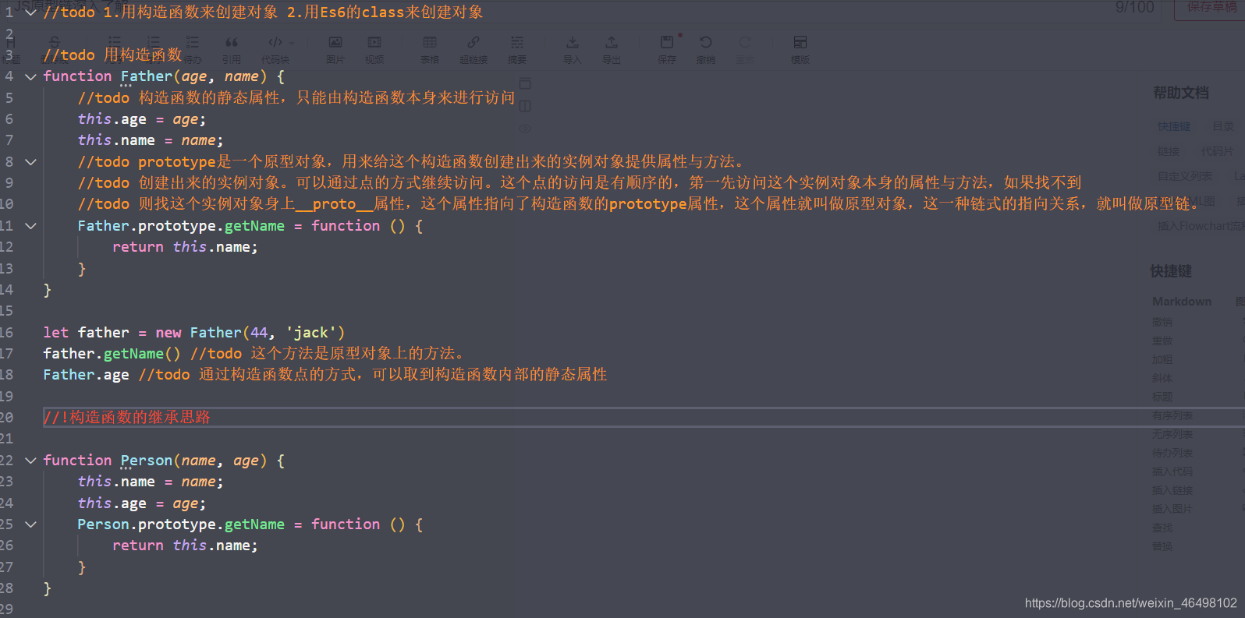
Task: Collapse the fold arrow on line 1
Action: (x=30, y=12)
